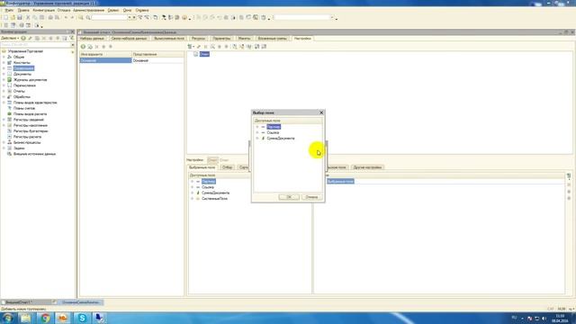
Task: Add a settings variant with green plus icon
Action: tap(83, 47)
